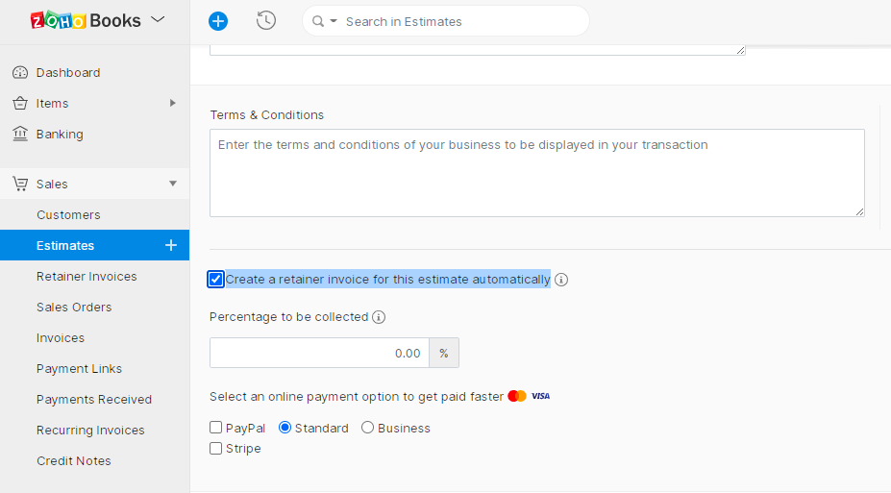Click info icon beside retainer invoice option

[561, 281]
